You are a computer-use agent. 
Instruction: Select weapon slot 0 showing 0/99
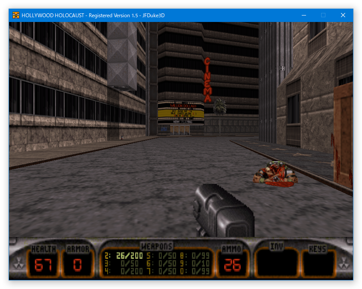pos(195,271)
